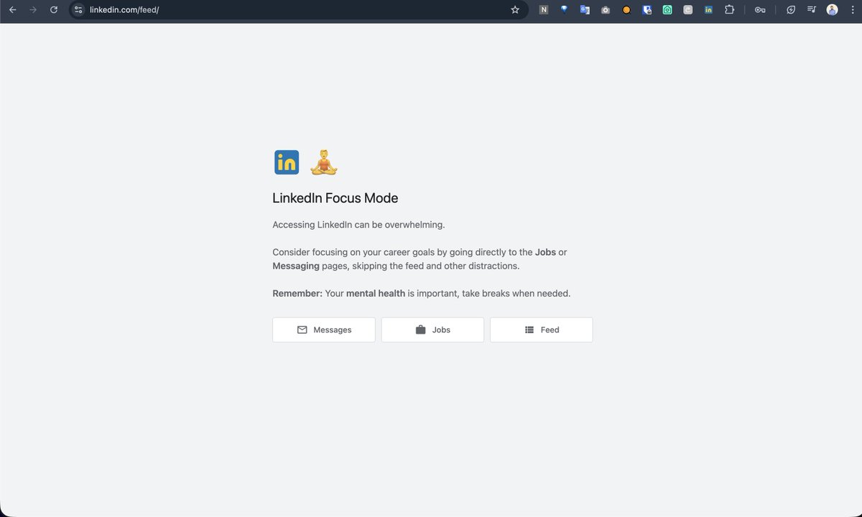Viewport: 862px width, 517px height.
Task: Click the camera screenshot extension icon
Action: coord(606,10)
